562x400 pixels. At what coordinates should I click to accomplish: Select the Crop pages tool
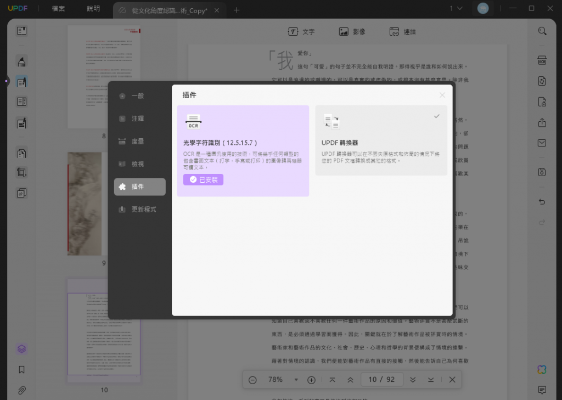21,172
